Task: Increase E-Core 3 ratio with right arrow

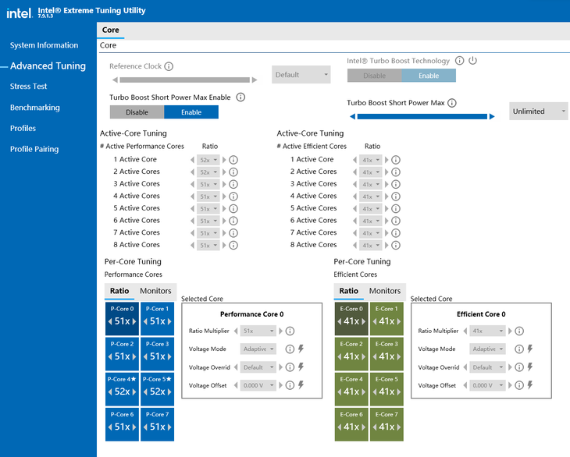Action: [399, 356]
